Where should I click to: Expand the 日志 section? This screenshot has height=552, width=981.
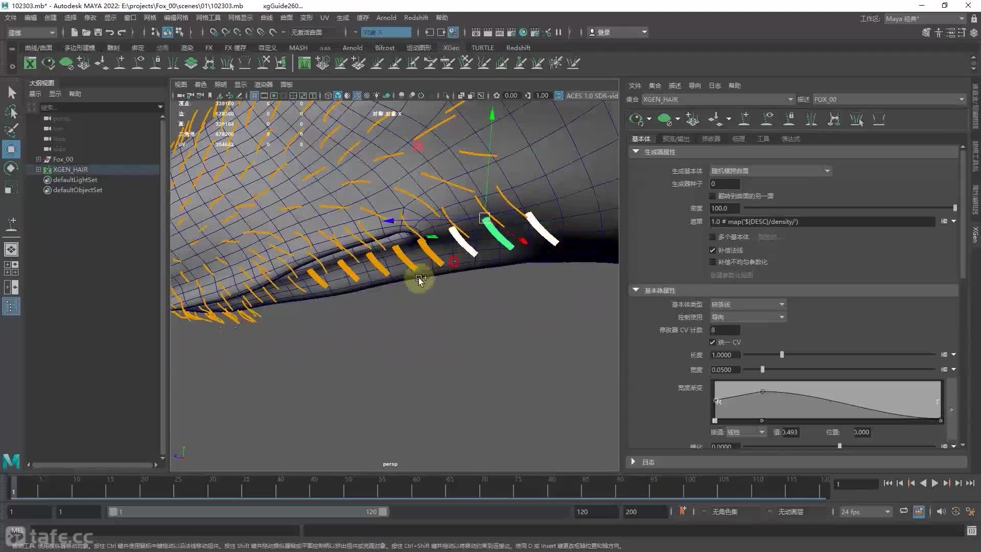[633, 462]
